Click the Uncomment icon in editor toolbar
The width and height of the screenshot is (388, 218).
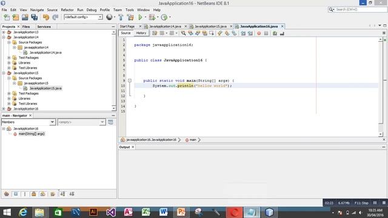(282, 33)
